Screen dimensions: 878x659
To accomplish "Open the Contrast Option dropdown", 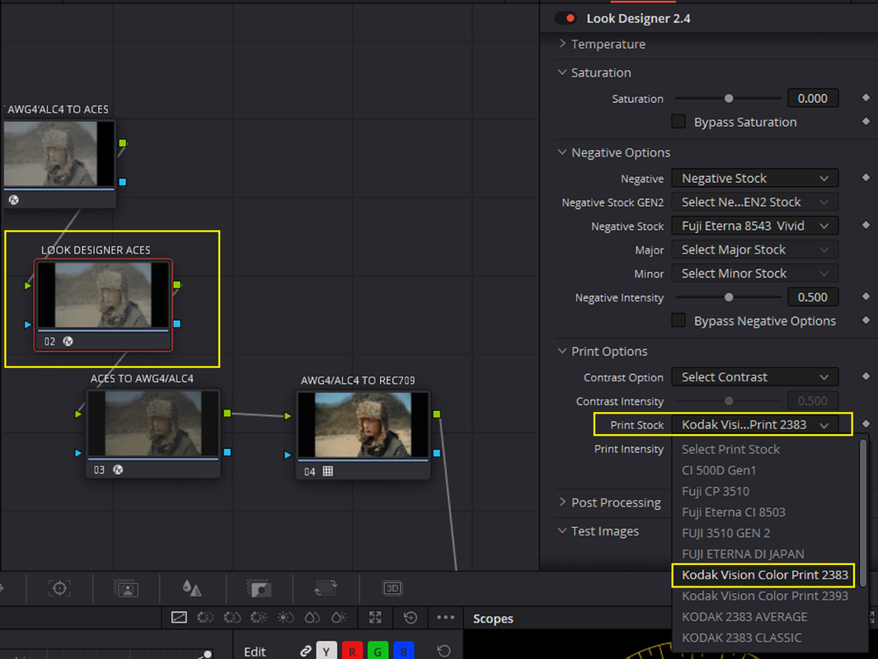I will pyautogui.click(x=755, y=377).
